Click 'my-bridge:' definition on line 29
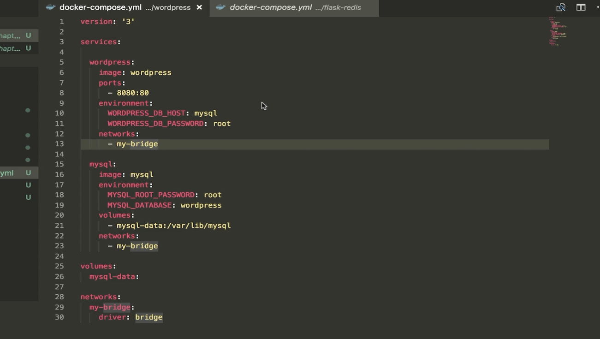 (112, 307)
